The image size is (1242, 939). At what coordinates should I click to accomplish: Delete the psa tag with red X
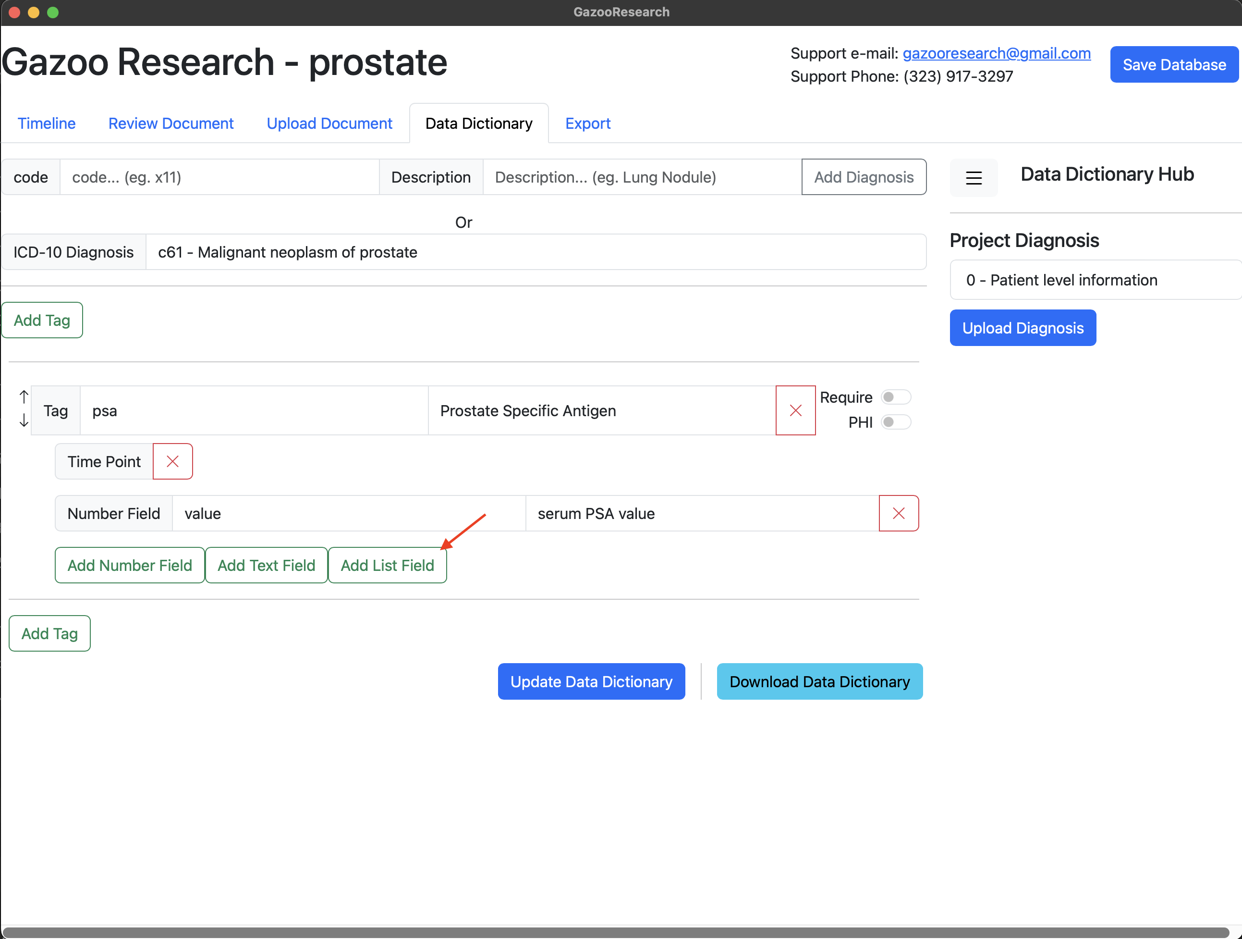(x=795, y=411)
